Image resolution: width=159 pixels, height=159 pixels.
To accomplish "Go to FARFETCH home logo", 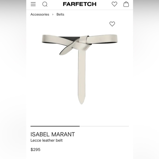I will pyautogui.click(x=79, y=4).
